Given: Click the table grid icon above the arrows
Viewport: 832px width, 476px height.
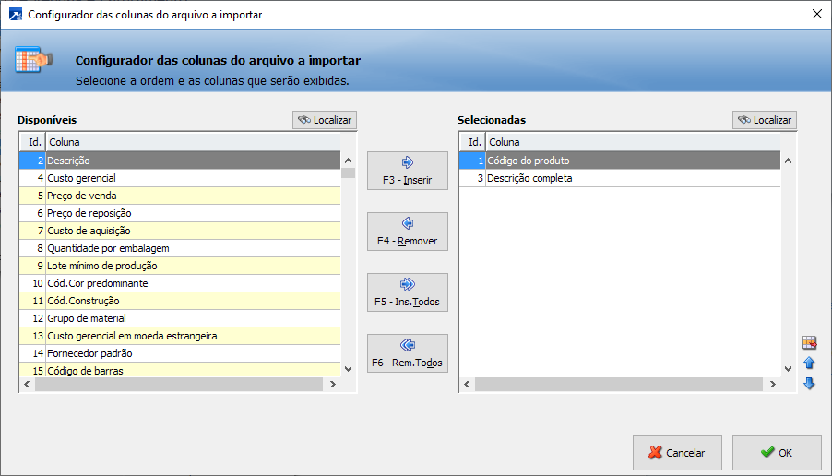Looking at the screenshot, I should (x=809, y=343).
